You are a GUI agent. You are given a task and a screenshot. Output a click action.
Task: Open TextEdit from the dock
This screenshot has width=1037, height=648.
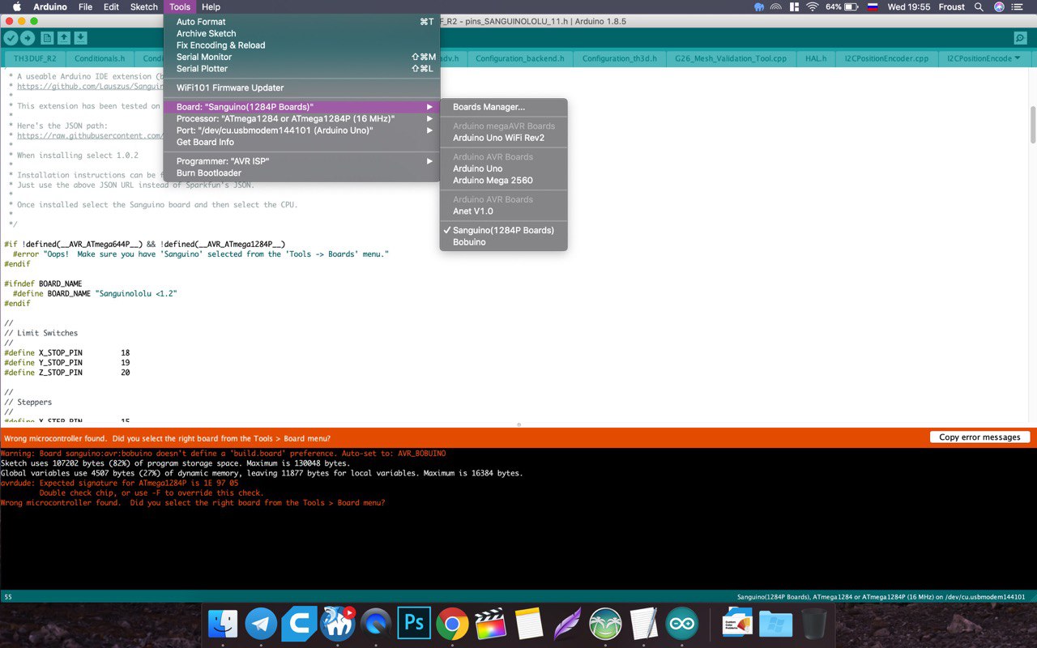[643, 624]
